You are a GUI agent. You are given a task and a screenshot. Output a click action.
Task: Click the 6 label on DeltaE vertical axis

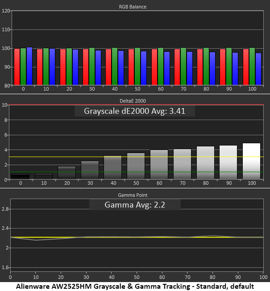coord(6,135)
